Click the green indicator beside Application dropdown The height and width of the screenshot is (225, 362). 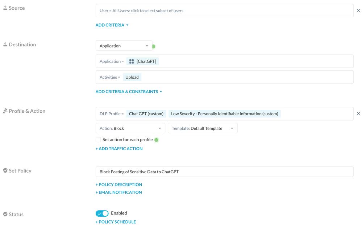click(154, 46)
